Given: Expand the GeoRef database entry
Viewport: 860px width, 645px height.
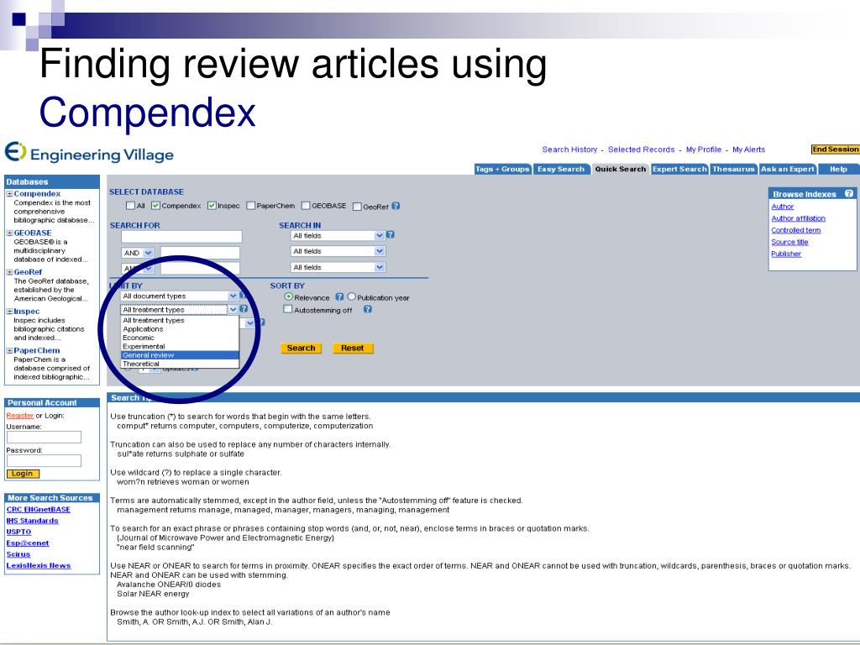Looking at the screenshot, I should pyautogui.click(x=9, y=272).
